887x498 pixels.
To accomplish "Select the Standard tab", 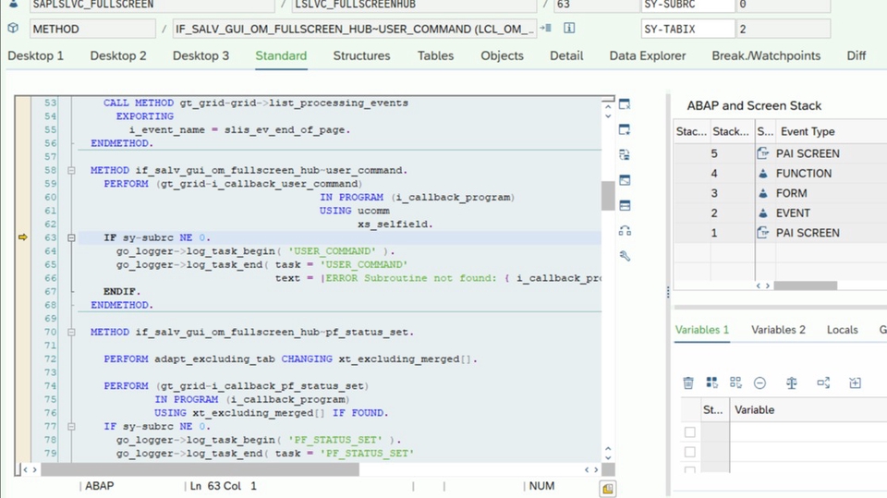I will point(281,55).
